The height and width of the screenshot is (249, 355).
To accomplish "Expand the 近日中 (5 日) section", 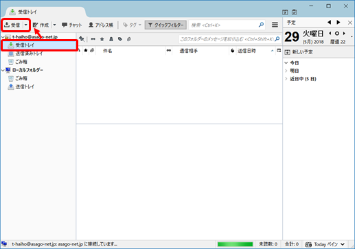I will tap(286, 79).
